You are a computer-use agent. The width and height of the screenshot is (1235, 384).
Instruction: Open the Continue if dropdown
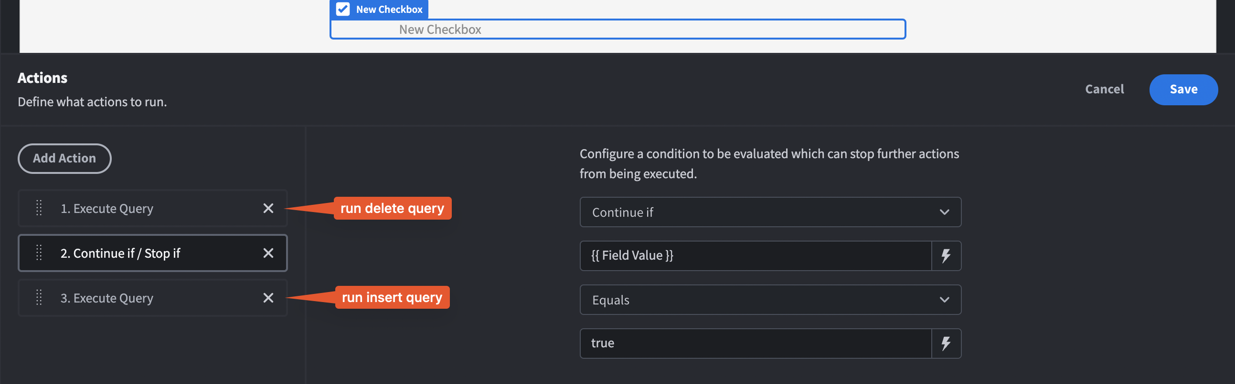click(770, 212)
